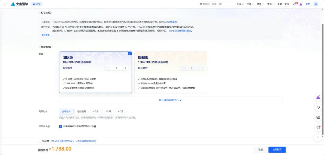The image size is (324, 155).
Task: Open the headset customer service button
Action: (x=318, y=107)
